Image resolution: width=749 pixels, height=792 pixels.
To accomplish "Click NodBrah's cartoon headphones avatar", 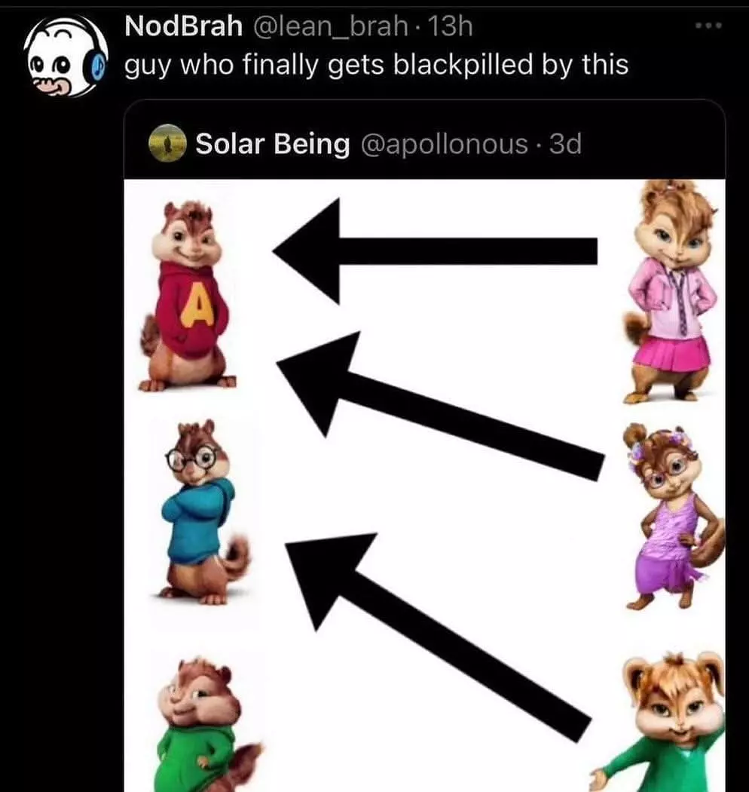I will pyautogui.click(x=66, y=56).
